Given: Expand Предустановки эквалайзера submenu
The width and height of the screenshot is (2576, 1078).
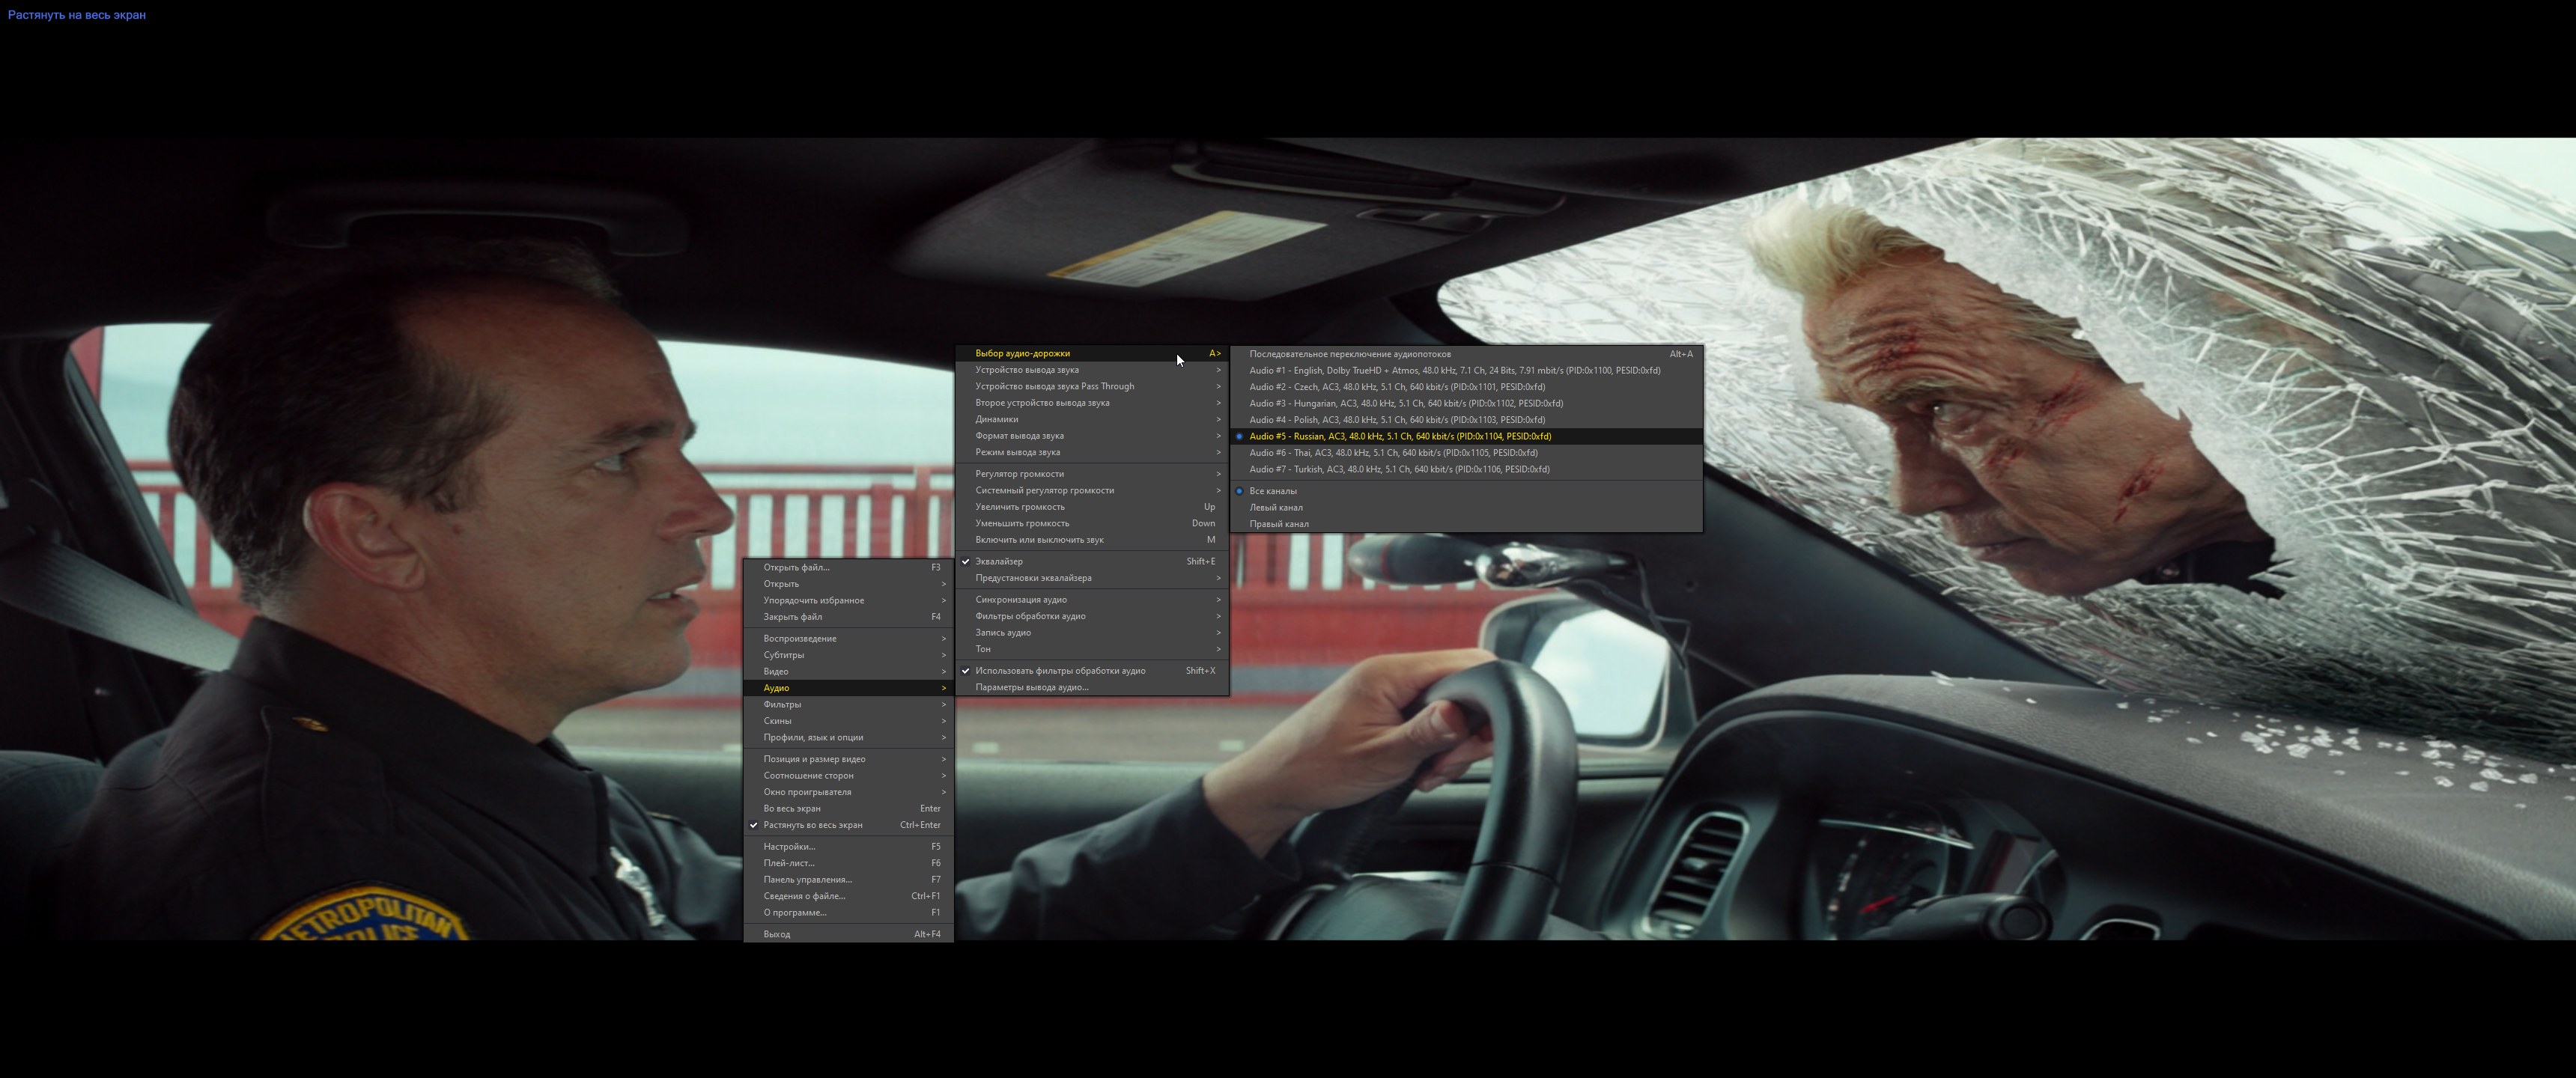Looking at the screenshot, I should pos(1092,578).
